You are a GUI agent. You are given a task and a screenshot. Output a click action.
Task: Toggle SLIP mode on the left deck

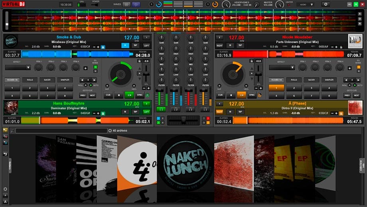click(x=107, y=86)
